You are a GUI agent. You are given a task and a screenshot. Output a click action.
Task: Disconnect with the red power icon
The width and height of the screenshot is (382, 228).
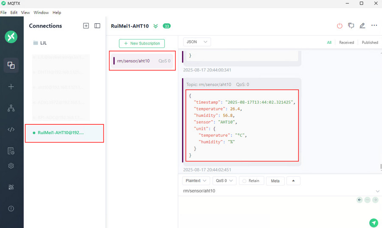[x=340, y=26]
